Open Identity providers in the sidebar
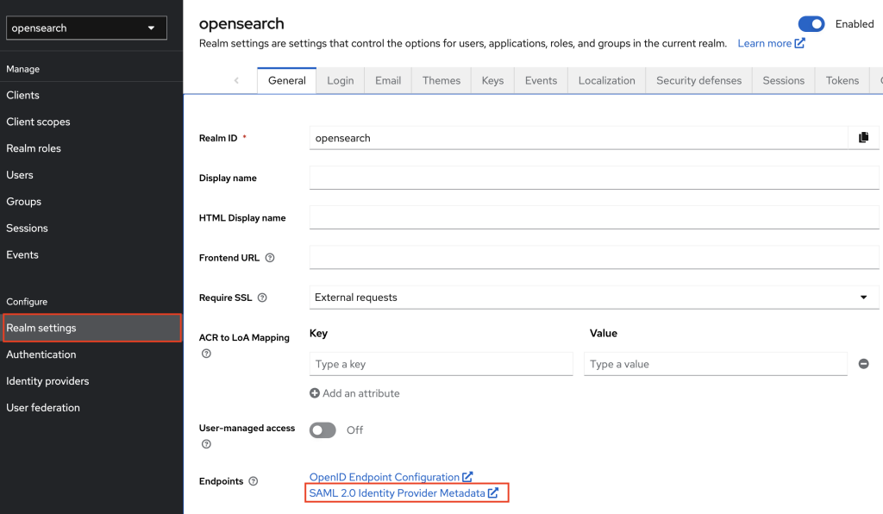 pyautogui.click(x=91, y=381)
